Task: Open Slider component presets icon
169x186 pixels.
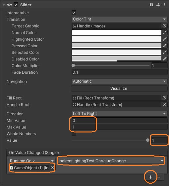Action: click(158, 5)
